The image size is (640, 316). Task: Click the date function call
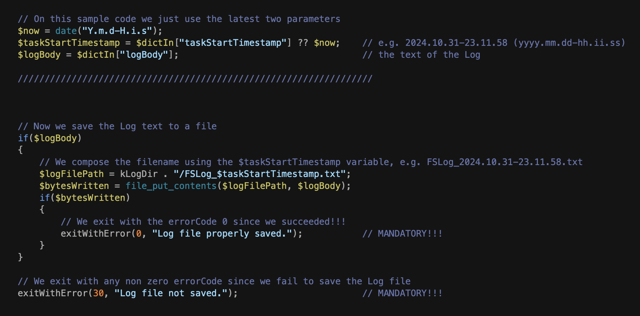tap(66, 31)
